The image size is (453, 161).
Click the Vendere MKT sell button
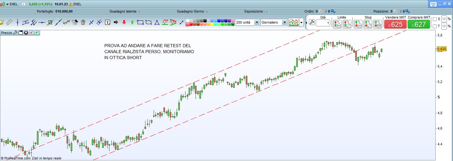point(395,24)
